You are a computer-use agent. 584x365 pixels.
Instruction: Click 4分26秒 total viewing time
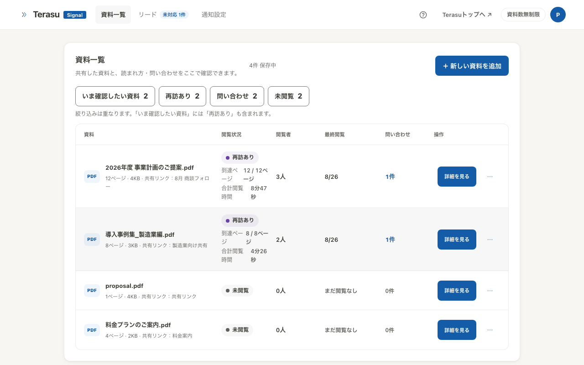(x=259, y=255)
